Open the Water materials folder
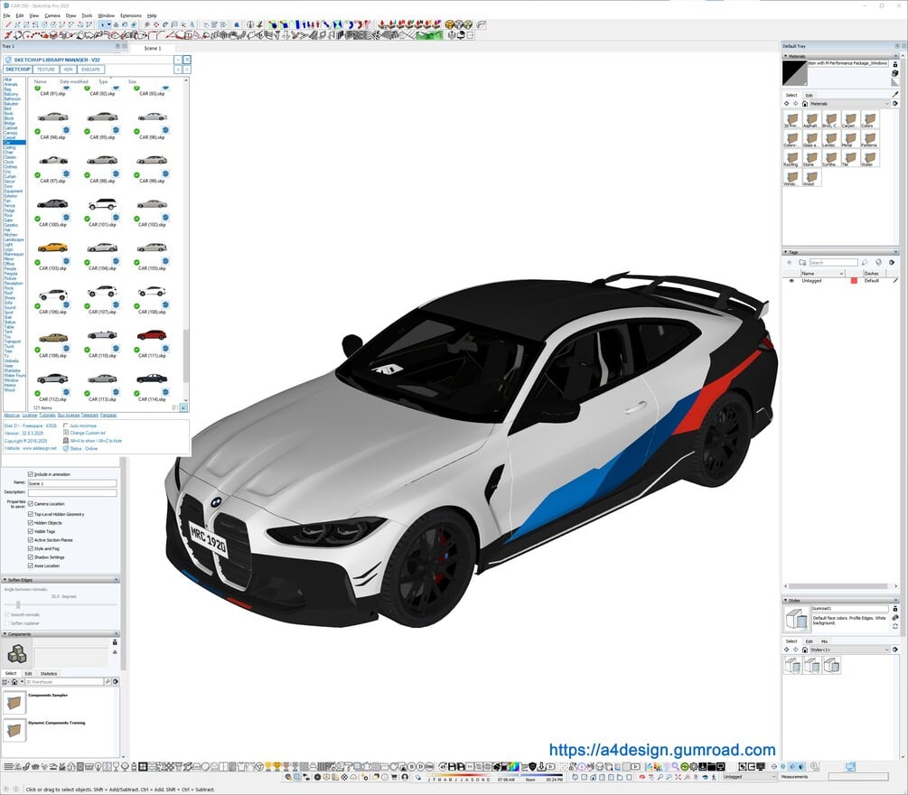908x795 pixels. pos(868,158)
